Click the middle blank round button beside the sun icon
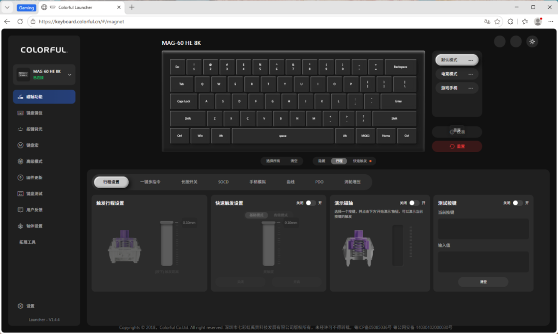The image size is (558, 334). point(516,42)
